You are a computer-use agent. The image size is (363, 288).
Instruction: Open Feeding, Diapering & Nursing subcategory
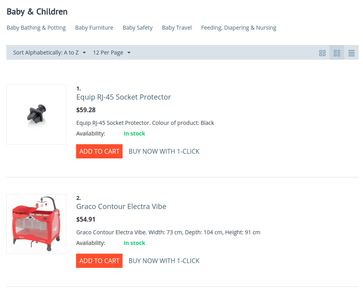click(x=239, y=28)
